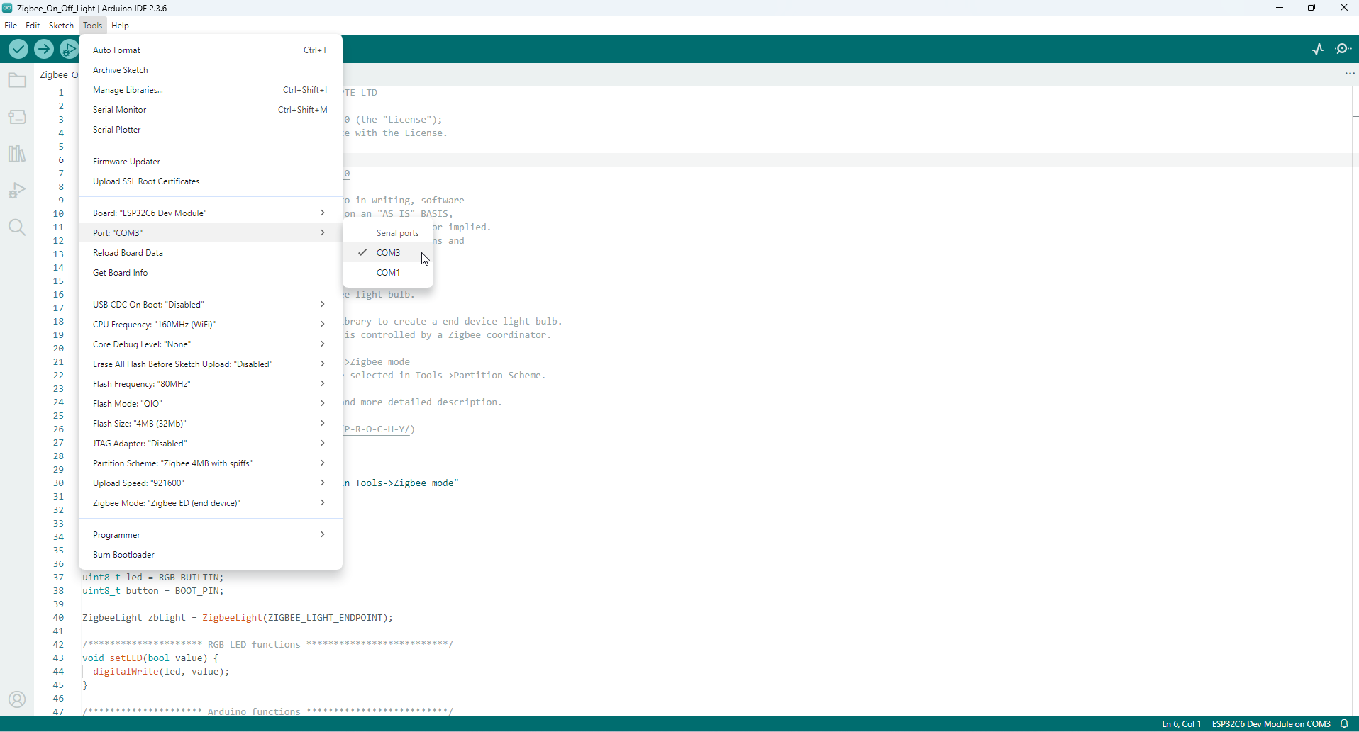
Task: Click the notifications bell in status bar
Action: [x=1344, y=723]
